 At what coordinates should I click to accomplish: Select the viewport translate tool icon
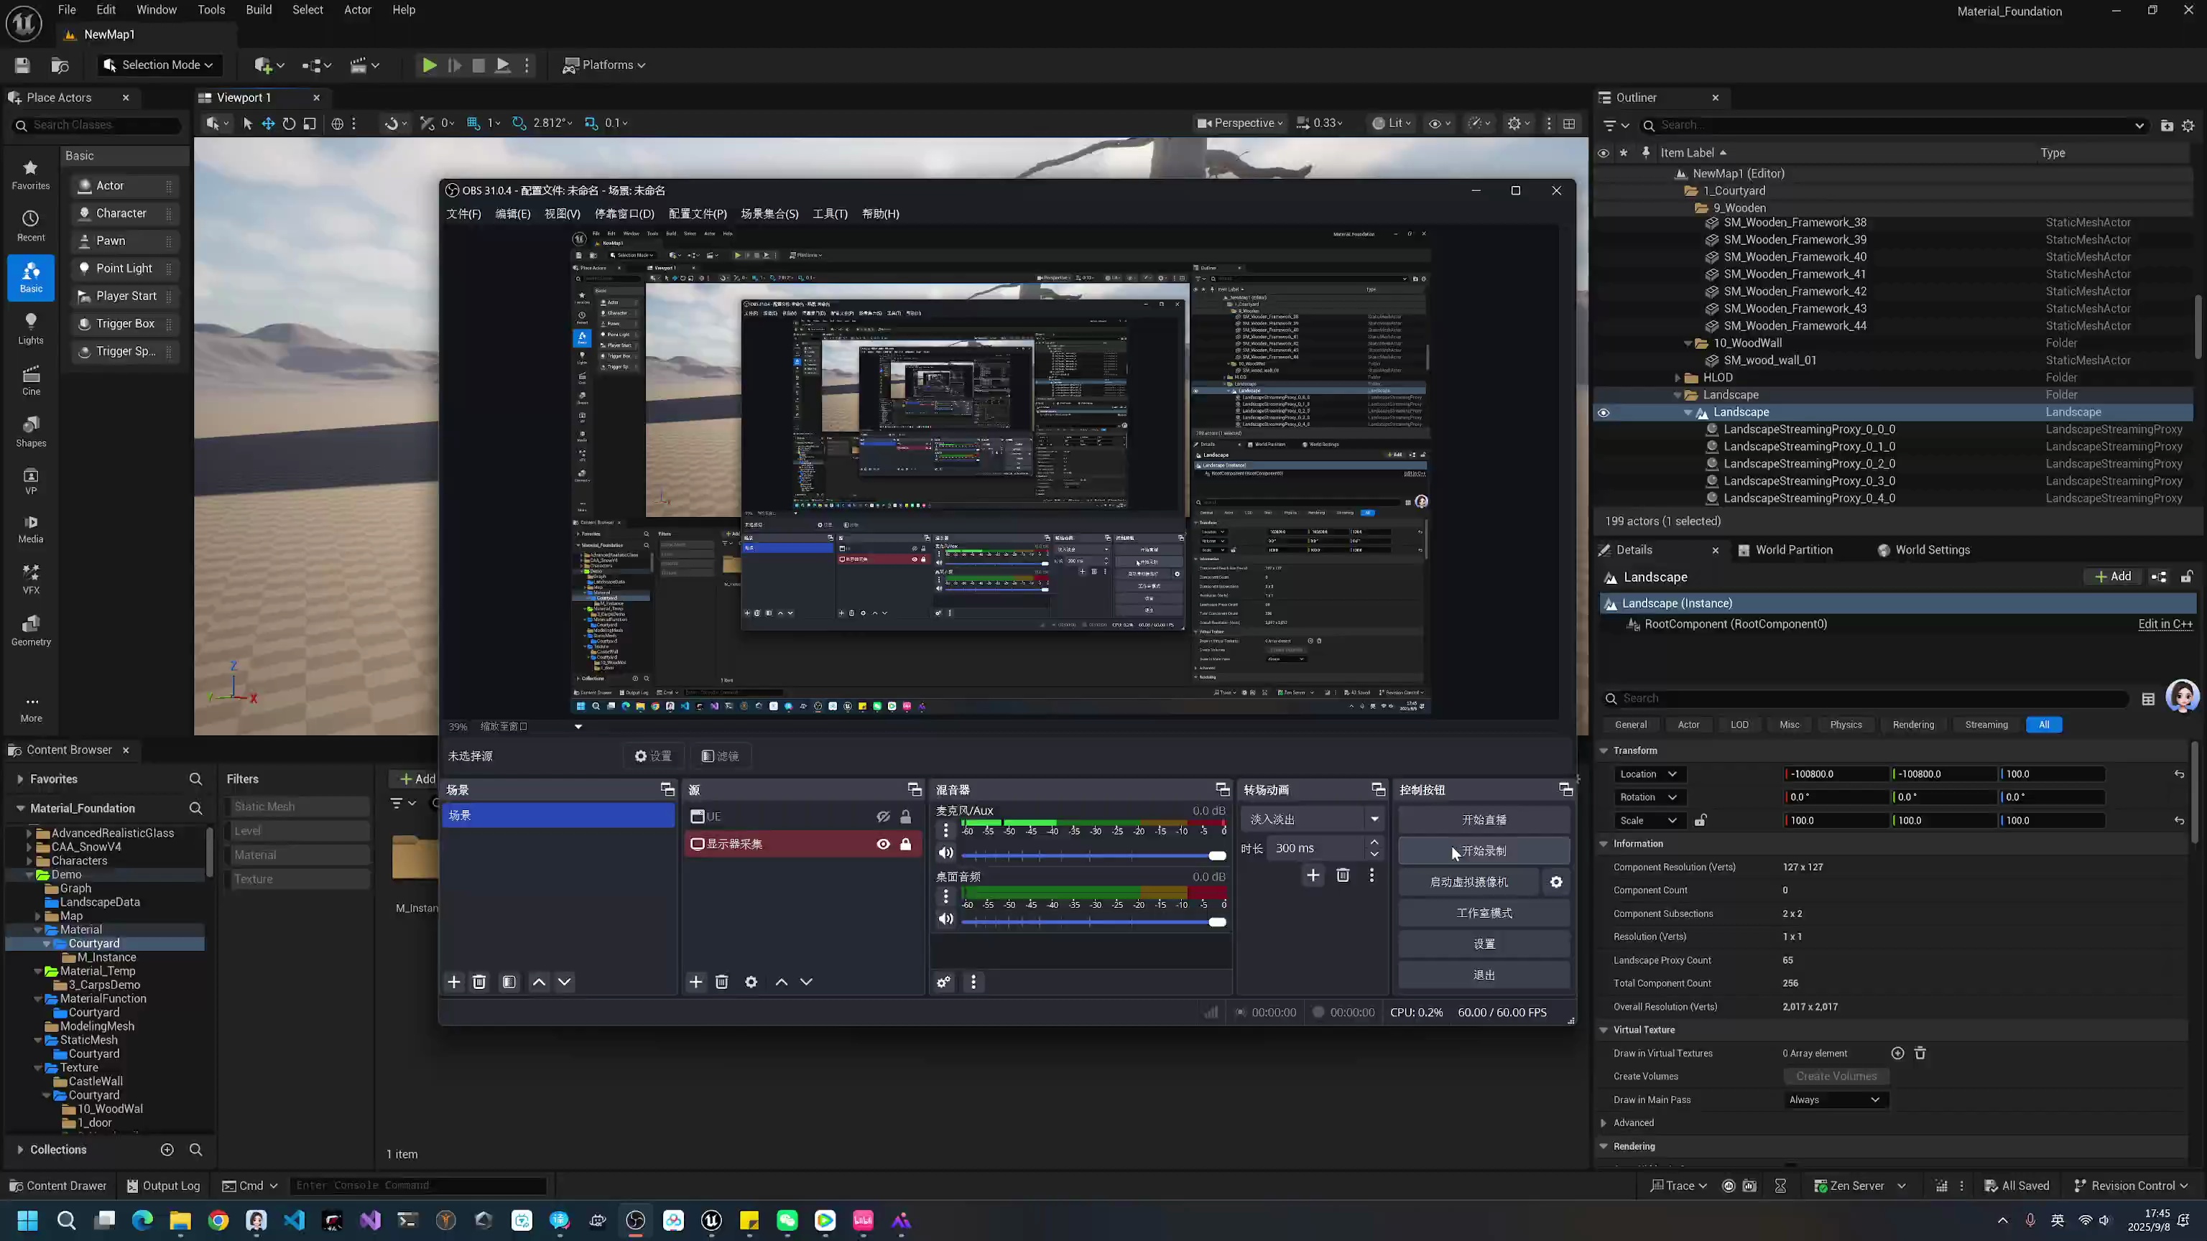tap(268, 124)
